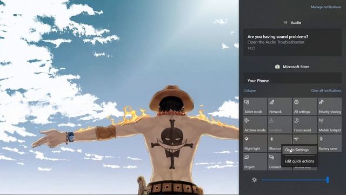
Task: Open All settings gear tile
Action: [x=305, y=106]
